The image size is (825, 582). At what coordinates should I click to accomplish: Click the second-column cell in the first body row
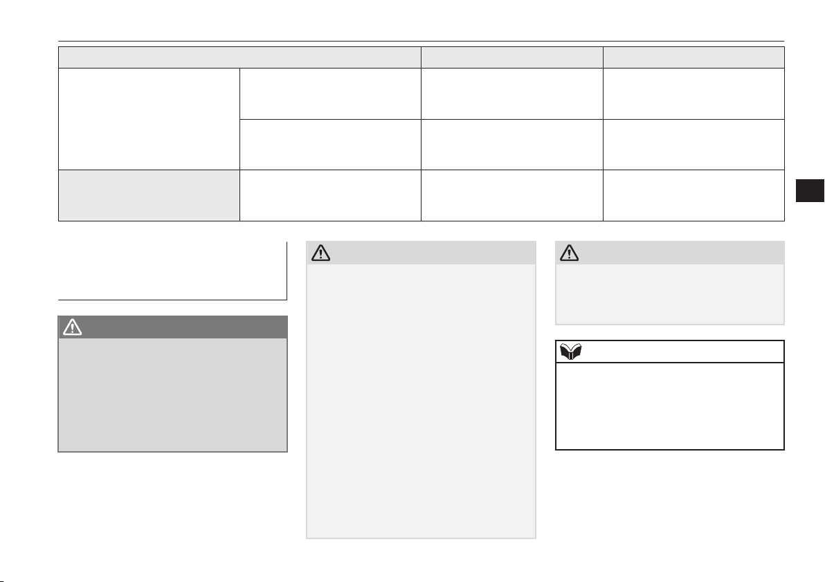click(x=330, y=93)
